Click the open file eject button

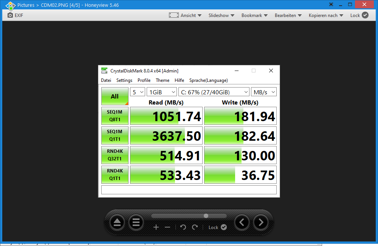click(117, 223)
